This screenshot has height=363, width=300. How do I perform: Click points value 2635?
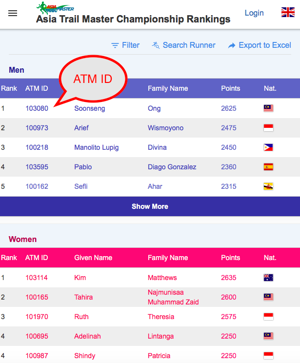click(229, 278)
